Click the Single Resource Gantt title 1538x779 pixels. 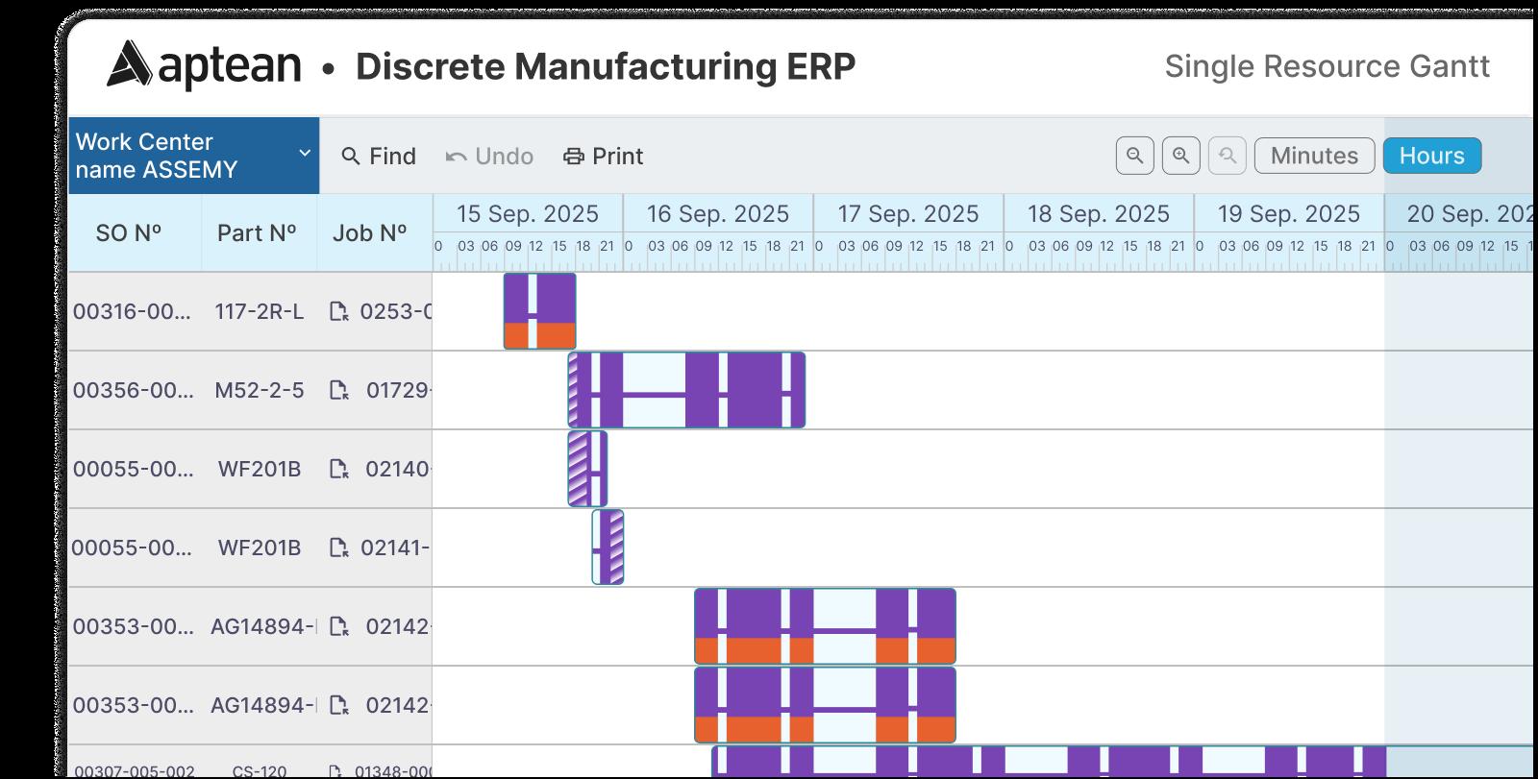tap(1327, 66)
